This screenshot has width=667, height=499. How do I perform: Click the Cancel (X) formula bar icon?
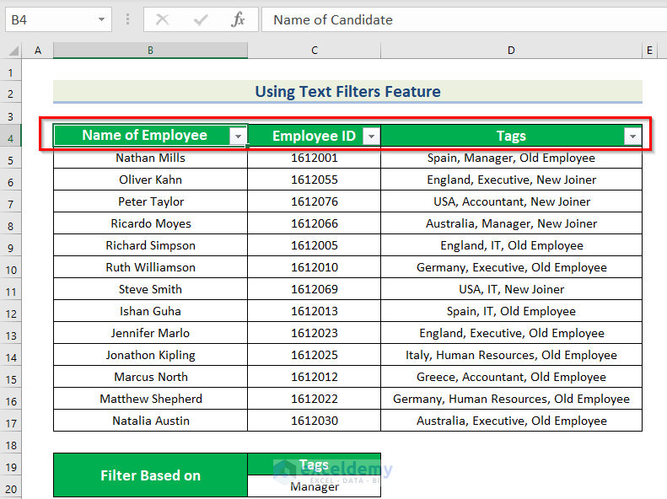[x=163, y=19]
